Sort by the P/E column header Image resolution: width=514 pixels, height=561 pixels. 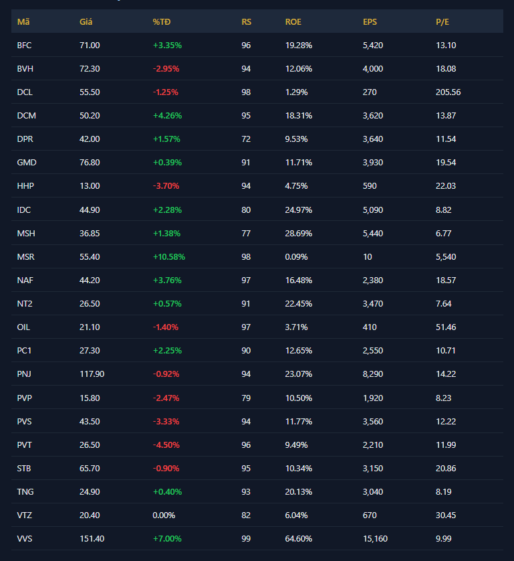[442, 22]
